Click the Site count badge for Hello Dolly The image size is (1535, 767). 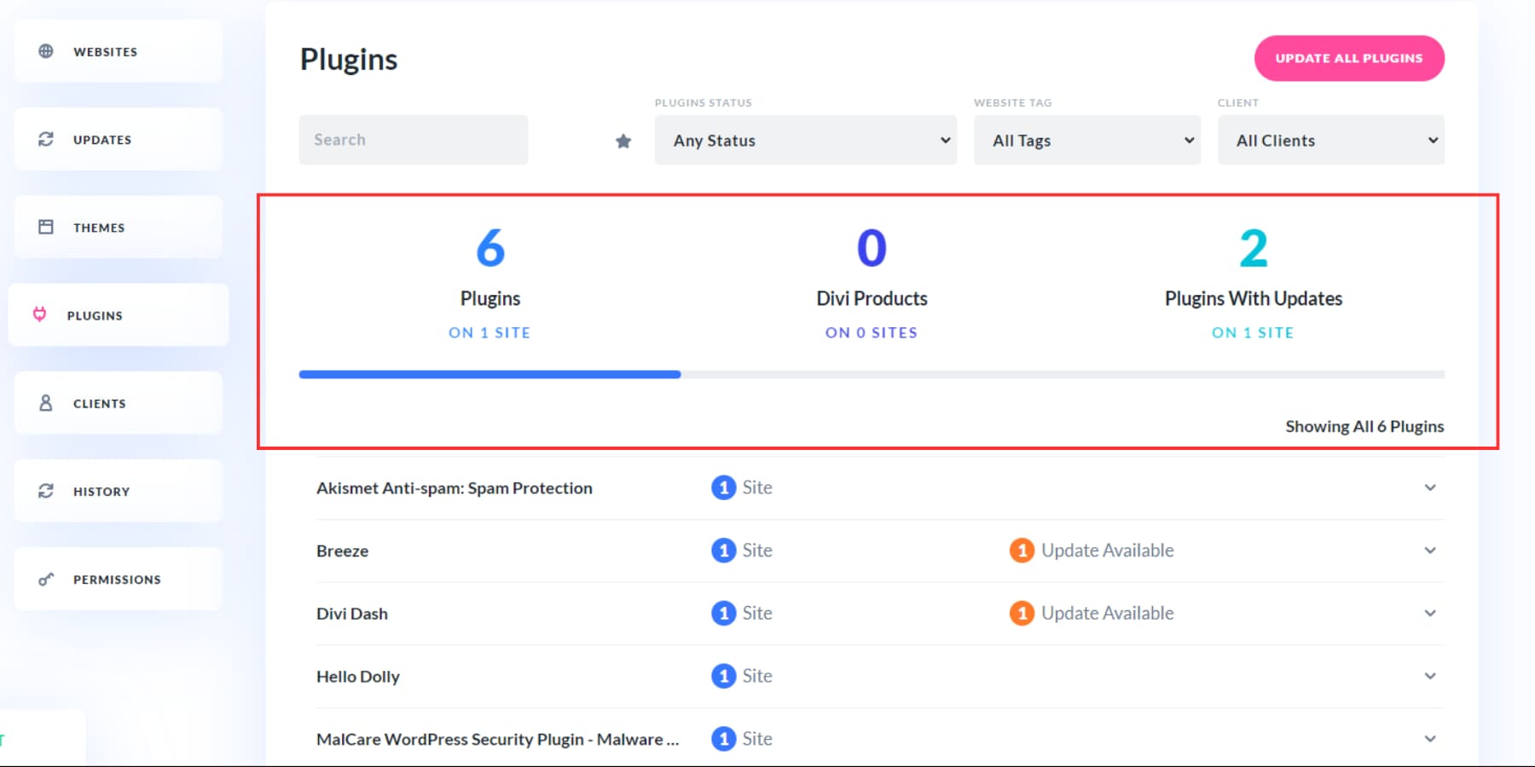724,675
